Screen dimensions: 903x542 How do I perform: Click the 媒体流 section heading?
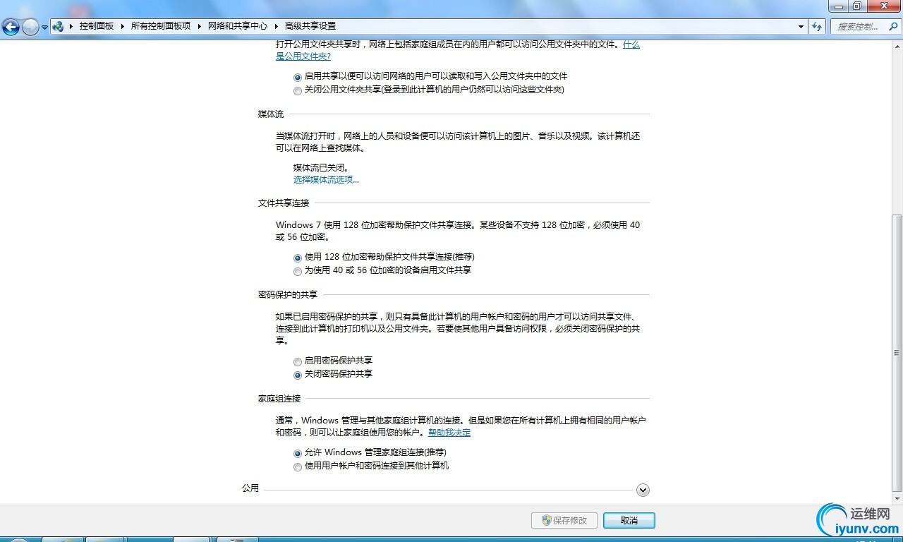pos(271,114)
